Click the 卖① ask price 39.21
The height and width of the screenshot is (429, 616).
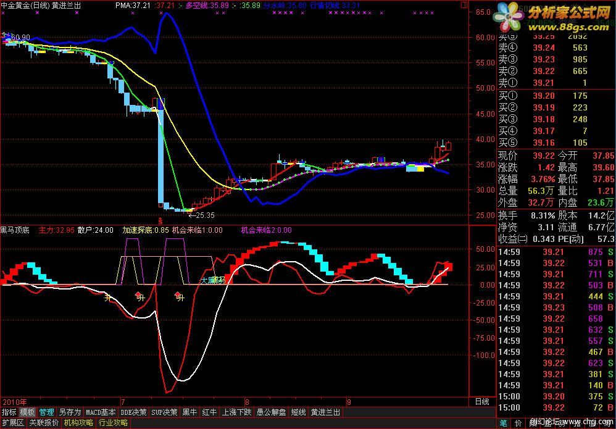543,83
